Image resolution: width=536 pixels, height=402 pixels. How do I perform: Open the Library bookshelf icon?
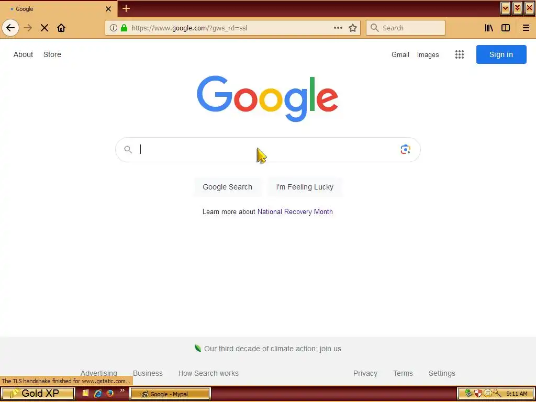[489, 28]
